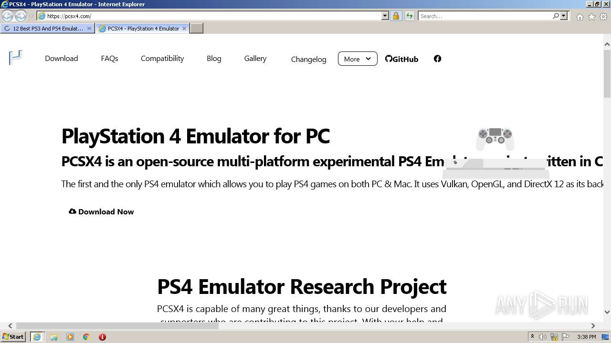Image resolution: width=611 pixels, height=343 pixels.
Task: Click the Show Desktop button
Action: tap(606, 337)
